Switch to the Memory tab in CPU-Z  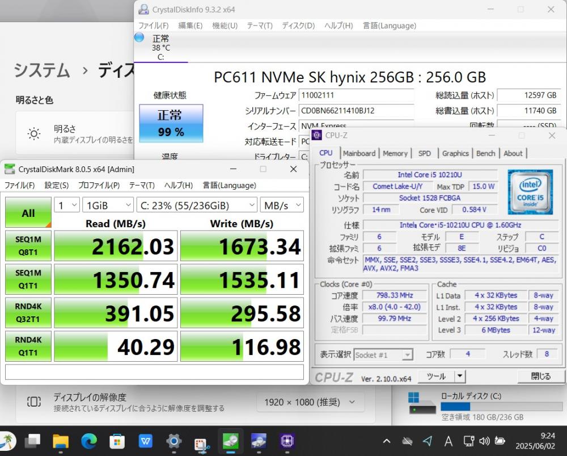395,153
